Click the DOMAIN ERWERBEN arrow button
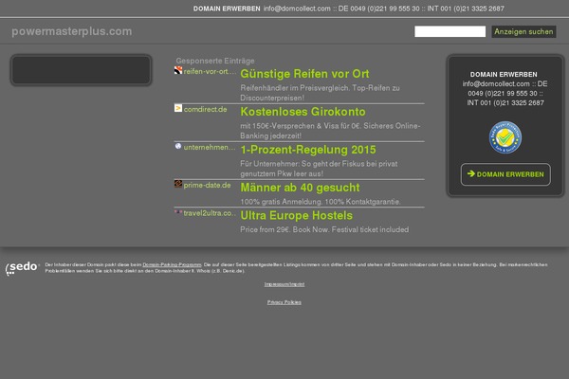This screenshot has height=379, width=569. pos(505,174)
